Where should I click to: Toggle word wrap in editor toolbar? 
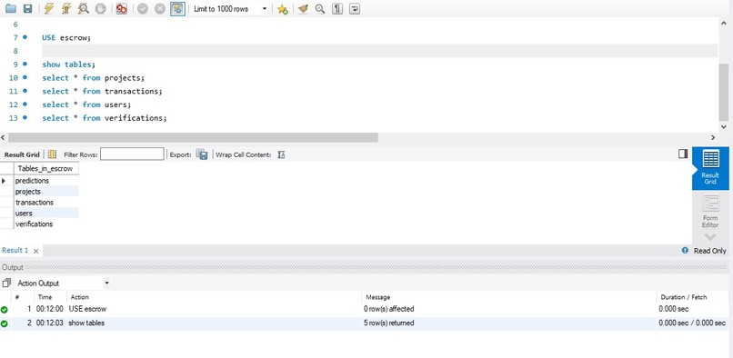355,8
